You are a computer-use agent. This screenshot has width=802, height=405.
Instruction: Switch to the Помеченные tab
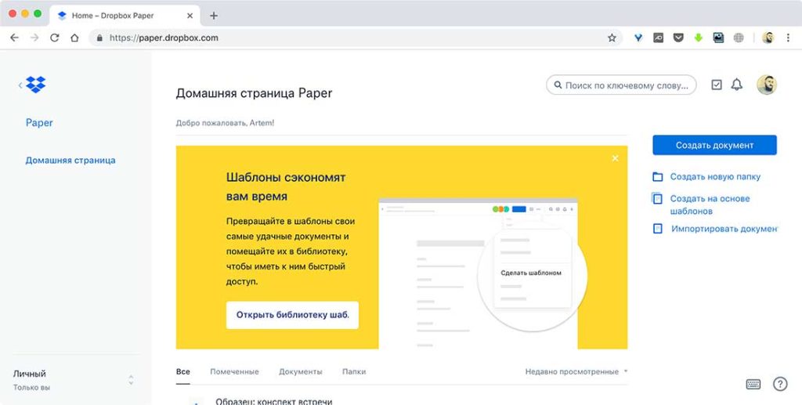click(x=234, y=372)
